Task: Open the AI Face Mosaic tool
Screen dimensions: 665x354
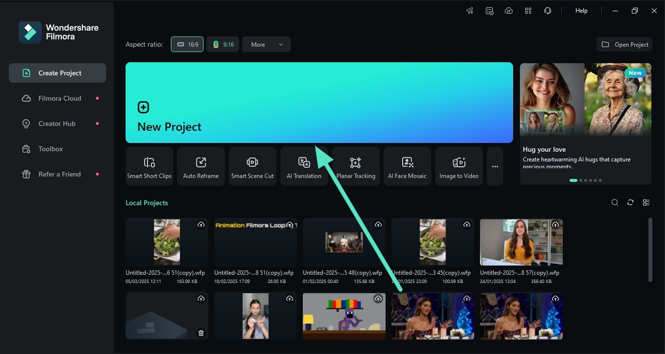Action: [x=408, y=166]
